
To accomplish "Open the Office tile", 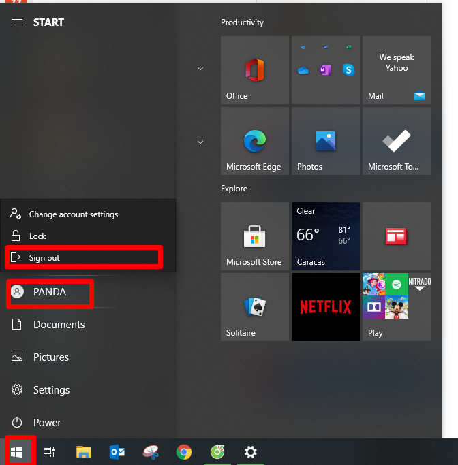I will (x=255, y=70).
